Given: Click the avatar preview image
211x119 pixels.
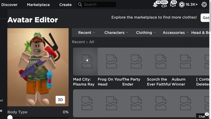Looking at the screenshot, I should tap(38, 67).
